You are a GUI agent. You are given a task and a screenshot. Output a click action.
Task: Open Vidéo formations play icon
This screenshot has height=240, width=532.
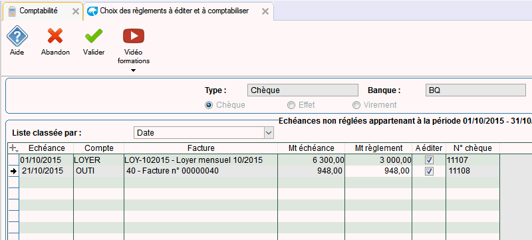[x=134, y=36]
